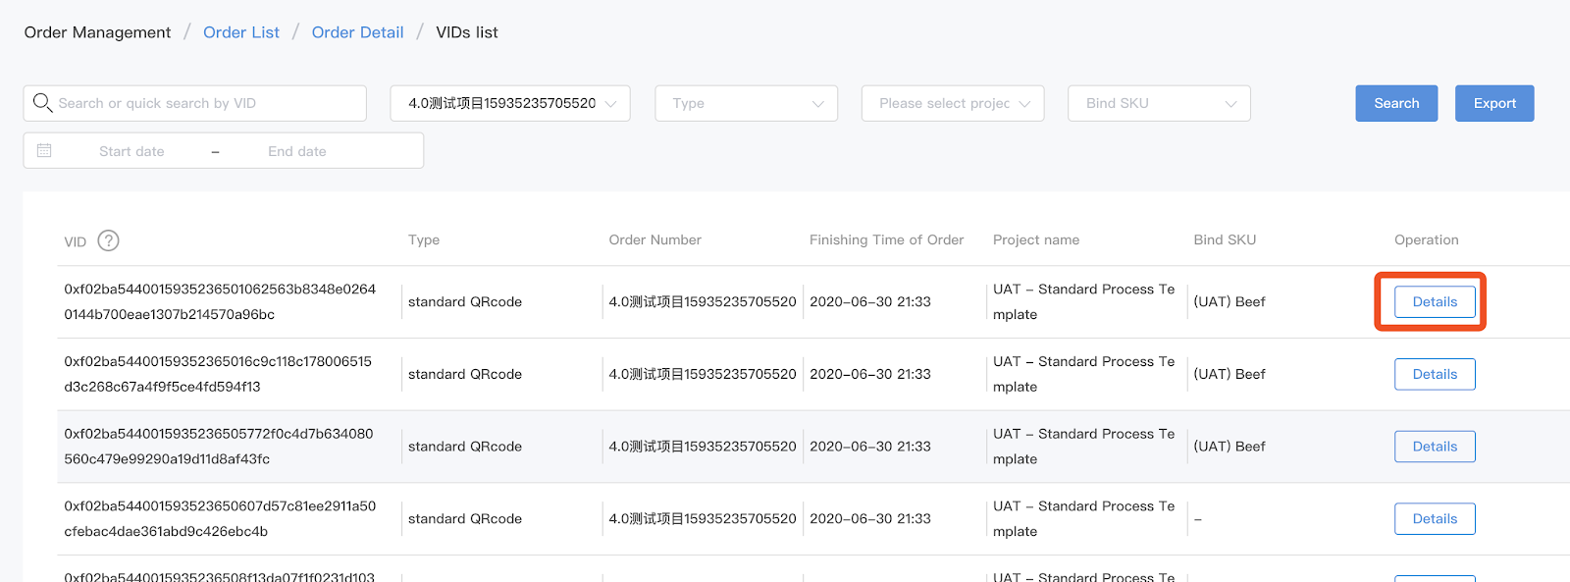This screenshot has width=1570, height=582.
Task: Open Details for VID ending d3c268c67a4f9f5ce4fd594f13
Action: (x=1435, y=374)
